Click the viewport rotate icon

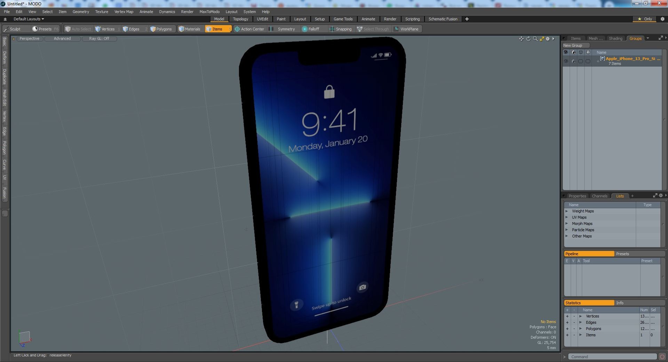pyautogui.click(x=528, y=39)
